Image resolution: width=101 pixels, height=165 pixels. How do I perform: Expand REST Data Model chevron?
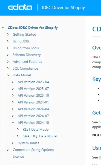tap(18, 129)
